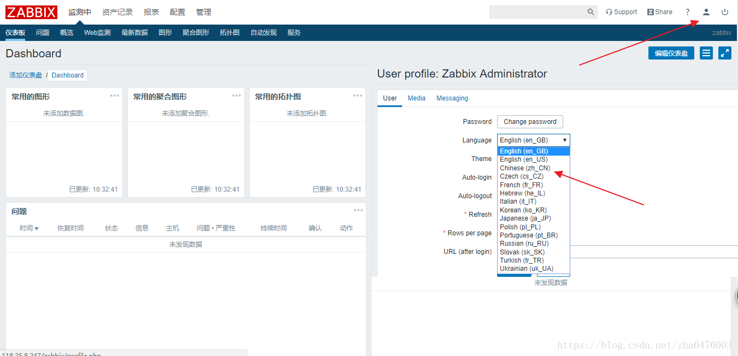Viewport: 738px width, 356px height.
Task: Open the help question mark icon
Action: (x=688, y=12)
